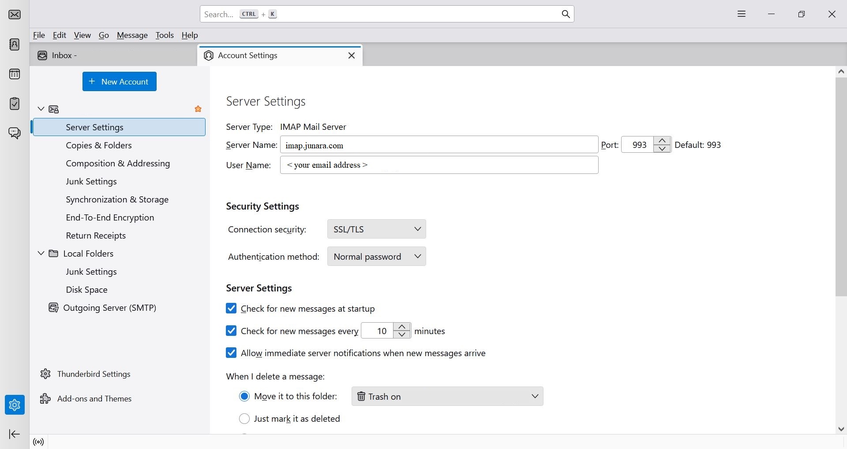
Task: Open the Chat space icon
Action: (15, 133)
